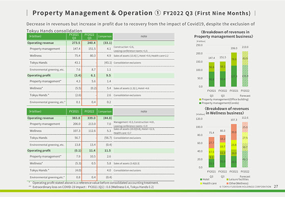Screen dimensions: 285x197
Task: Select the 4.3 Property management profit cell
Action: 78,81
